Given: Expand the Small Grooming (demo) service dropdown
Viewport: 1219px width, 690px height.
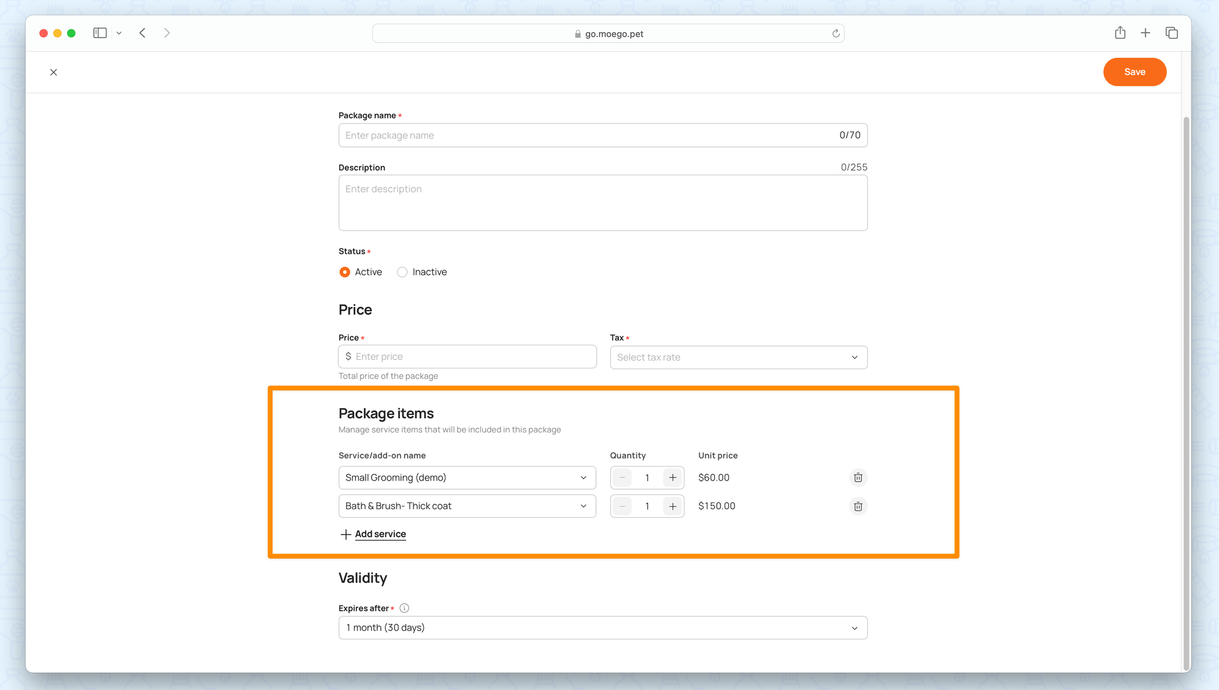Looking at the screenshot, I should pos(467,477).
